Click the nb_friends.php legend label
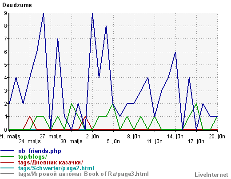 pyautogui.click(x=40, y=151)
